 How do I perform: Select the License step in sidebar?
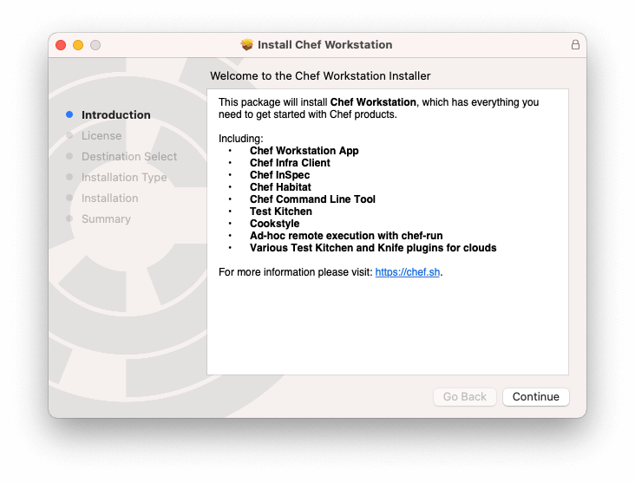point(101,135)
